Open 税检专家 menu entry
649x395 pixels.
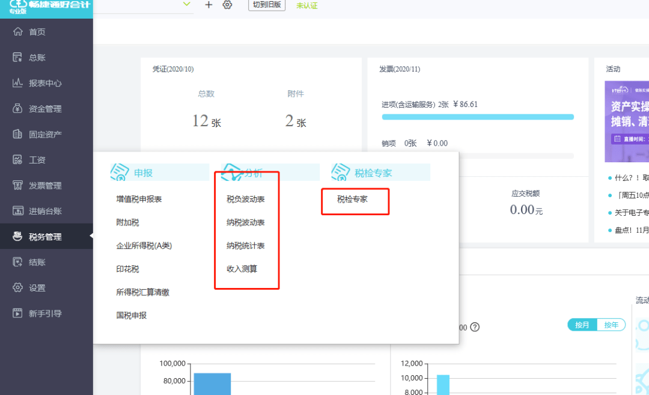(352, 199)
